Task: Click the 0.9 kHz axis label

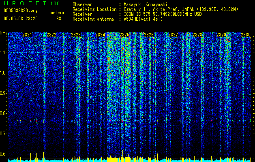Action: tap(3, 93)
